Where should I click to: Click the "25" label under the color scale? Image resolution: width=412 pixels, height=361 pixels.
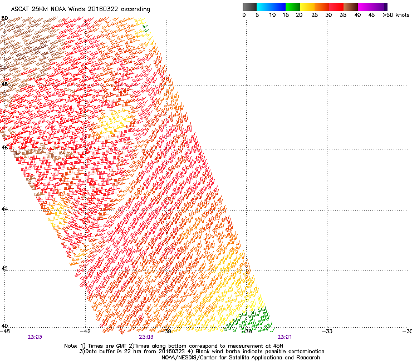pos(315,14)
